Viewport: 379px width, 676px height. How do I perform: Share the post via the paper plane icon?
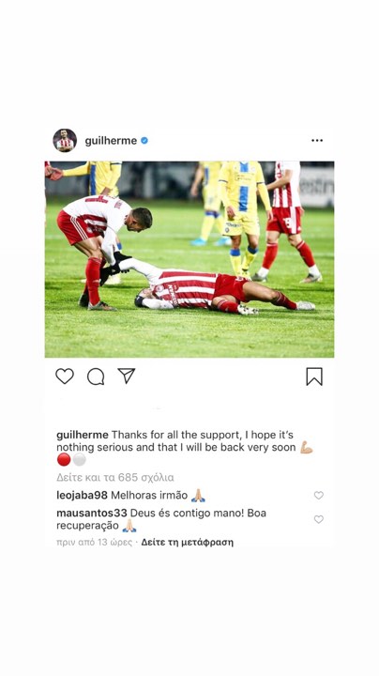point(127,376)
